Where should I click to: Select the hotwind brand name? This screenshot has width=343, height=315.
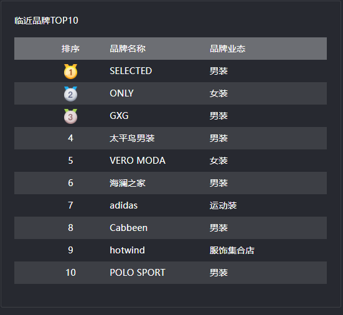point(127,250)
